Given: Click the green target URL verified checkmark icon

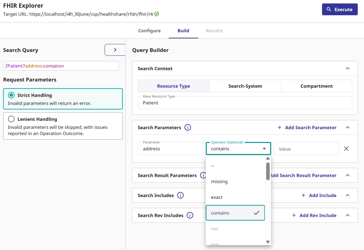Looking at the screenshot, I should (157, 14).
